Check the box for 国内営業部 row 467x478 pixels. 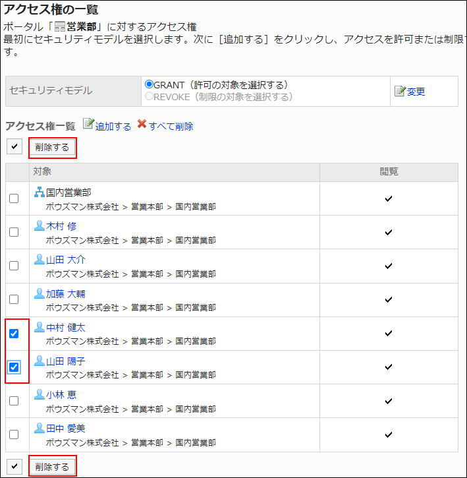[14, 198]
